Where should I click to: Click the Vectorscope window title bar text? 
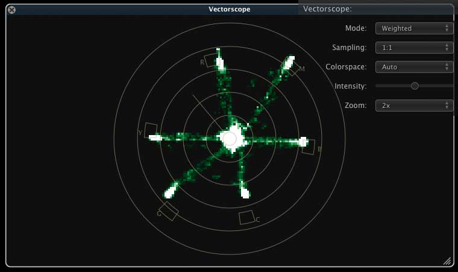229,9
